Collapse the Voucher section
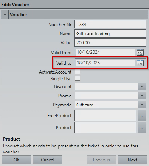The width and height of the screenshot is (149, 166). click(5, 15)
